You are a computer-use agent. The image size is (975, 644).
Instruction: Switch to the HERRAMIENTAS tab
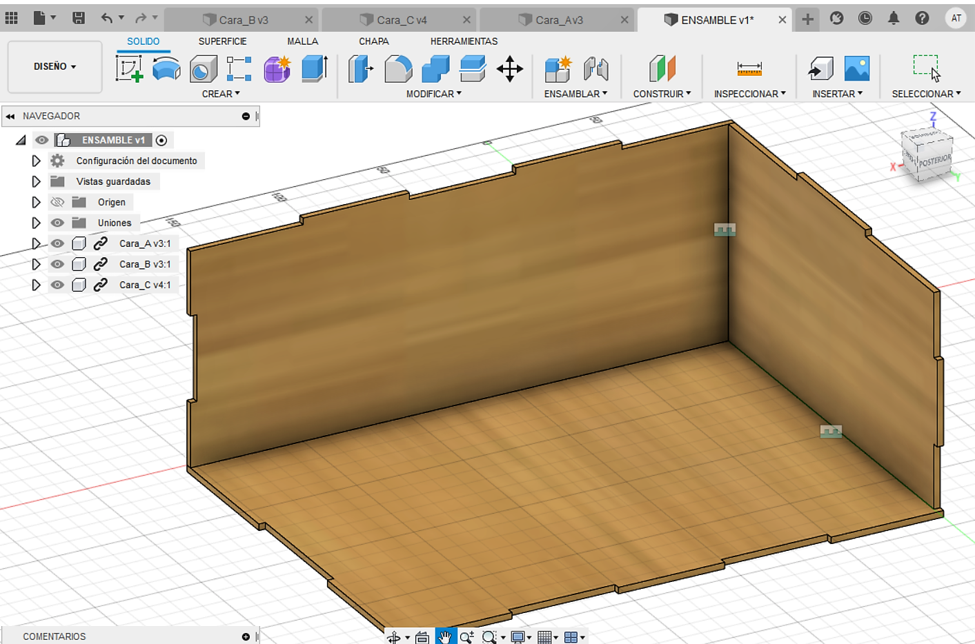tap(464, 41)
